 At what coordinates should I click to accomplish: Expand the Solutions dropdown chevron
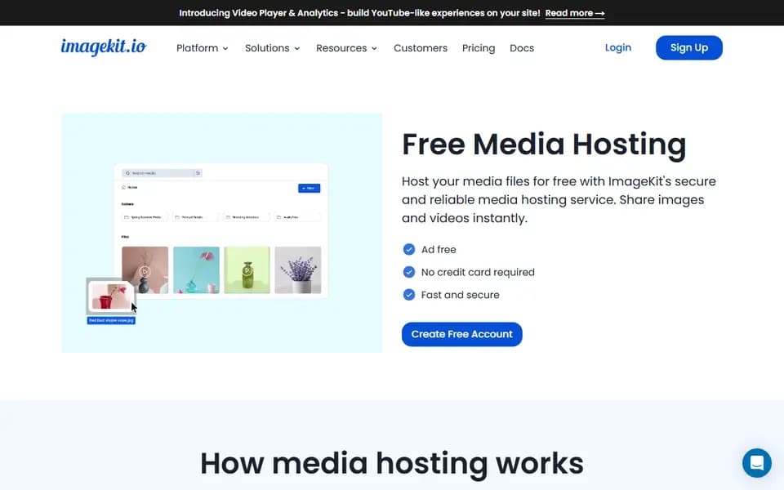point(297,48)
